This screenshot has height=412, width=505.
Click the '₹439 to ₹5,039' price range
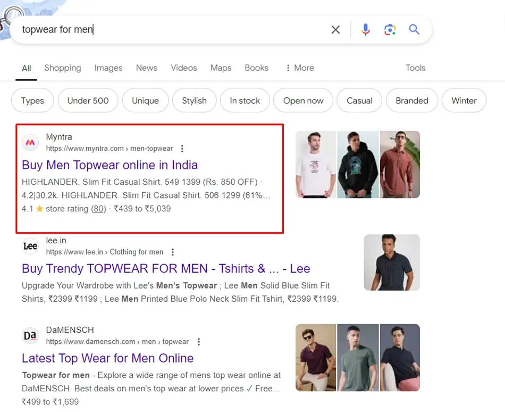(x=142, y=209)
